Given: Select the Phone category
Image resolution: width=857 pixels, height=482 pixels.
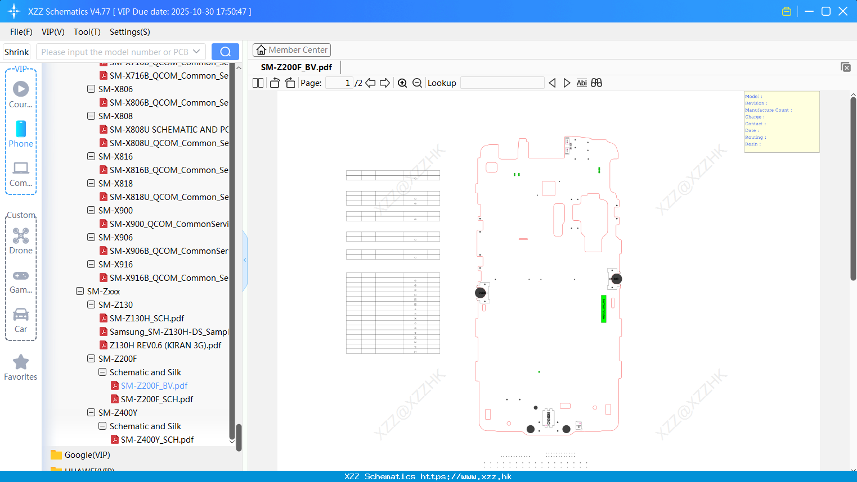Looking at the screenshot, I should [21, 134].
